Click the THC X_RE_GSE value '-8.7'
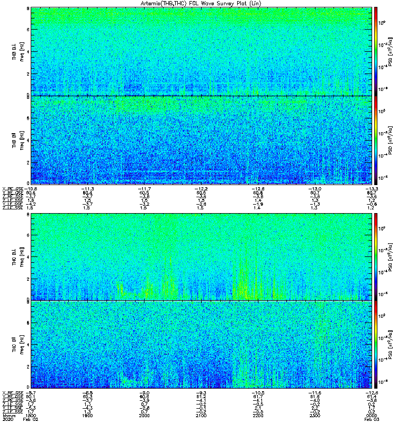 (x=31, y=393)
